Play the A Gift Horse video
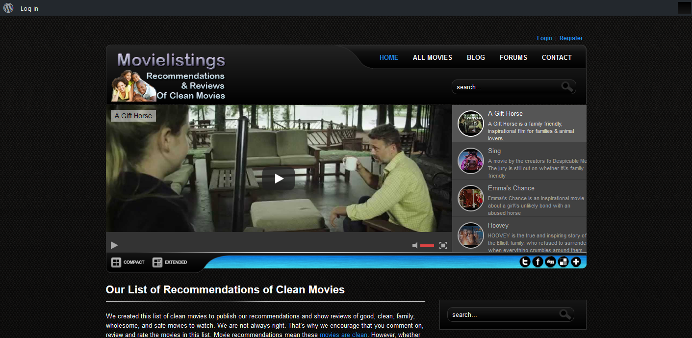Viewport: 692px width, 338px height. point(279,179)
